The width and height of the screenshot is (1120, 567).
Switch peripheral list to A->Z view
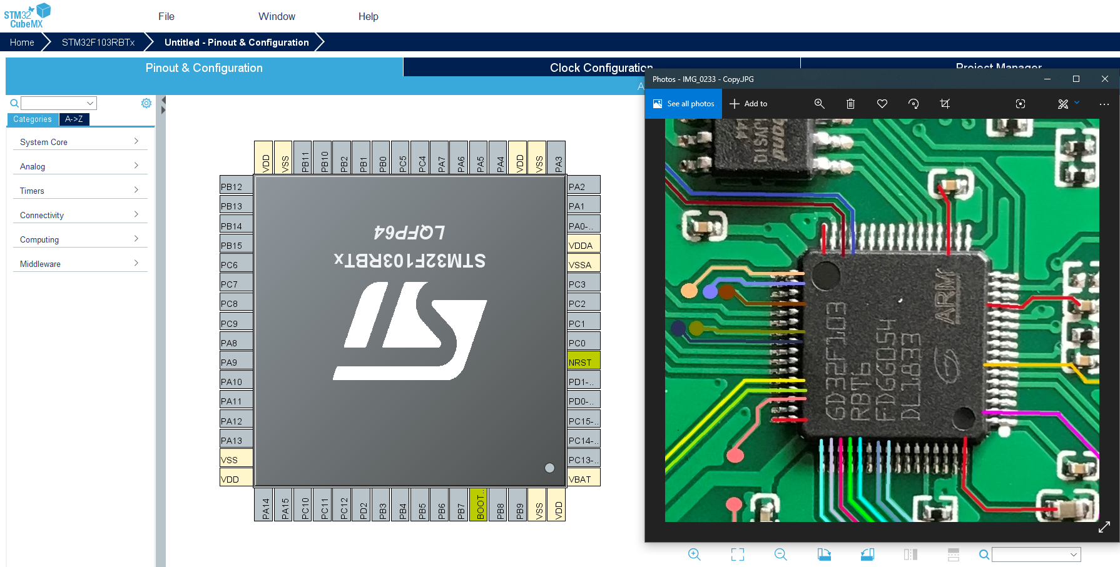74,119
